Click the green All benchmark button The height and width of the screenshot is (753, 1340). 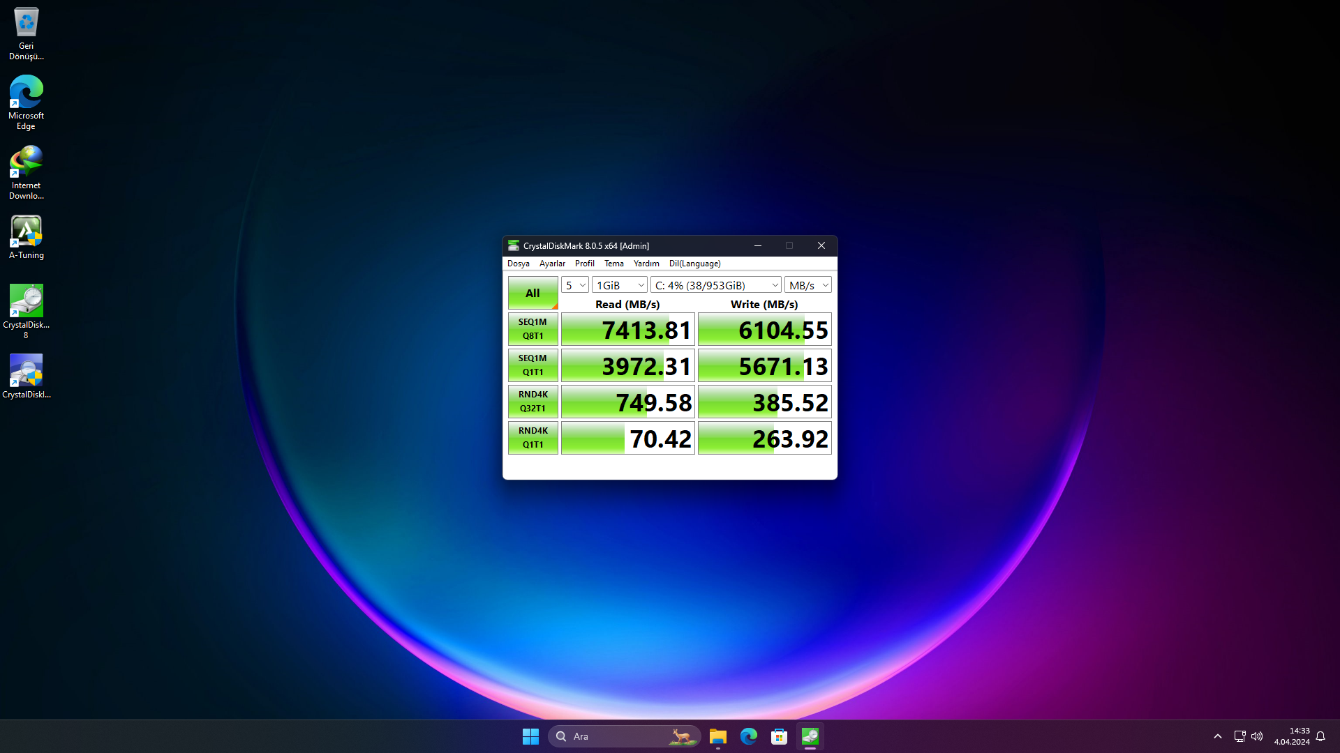[x=533, y=293]
